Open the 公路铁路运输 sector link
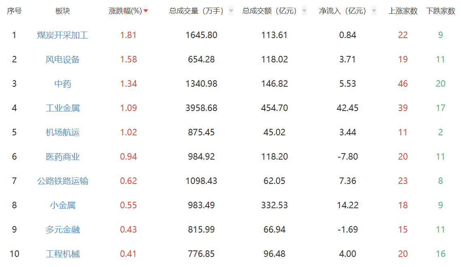The width and height of the screenshot is (461, 267). tap(62, 181)
